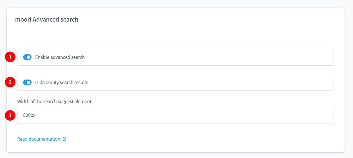Click the "Enable advanced search" label text
This screenshot has width=353, height=158.
tap(60, 57)
